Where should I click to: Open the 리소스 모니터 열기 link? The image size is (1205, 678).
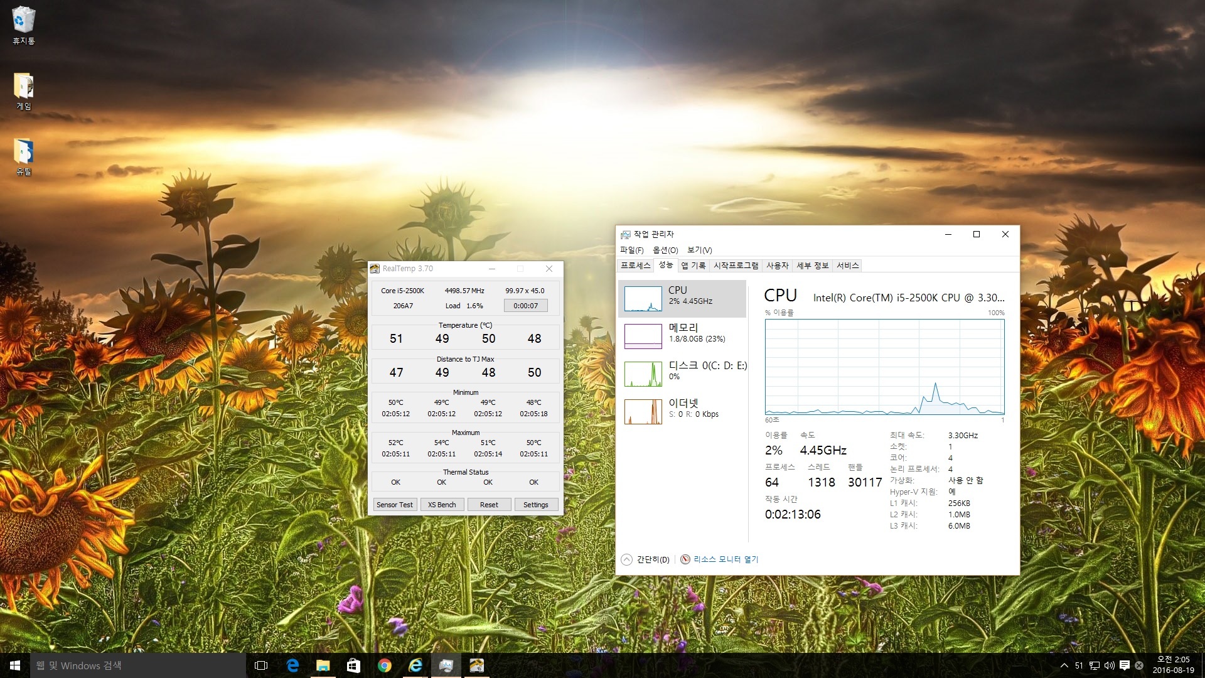coord(726,559)
